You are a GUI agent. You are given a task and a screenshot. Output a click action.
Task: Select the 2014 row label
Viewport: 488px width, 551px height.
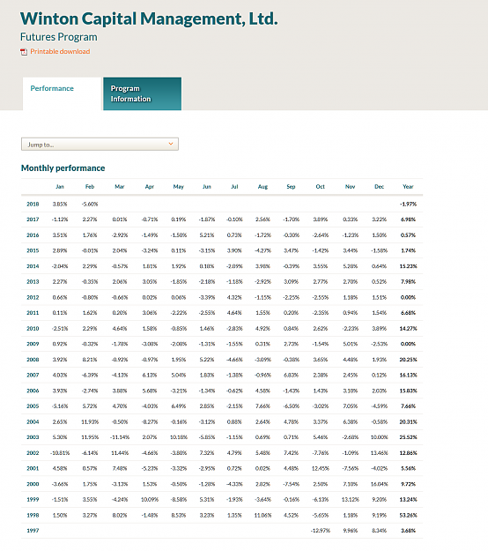(x=33, y=266)
